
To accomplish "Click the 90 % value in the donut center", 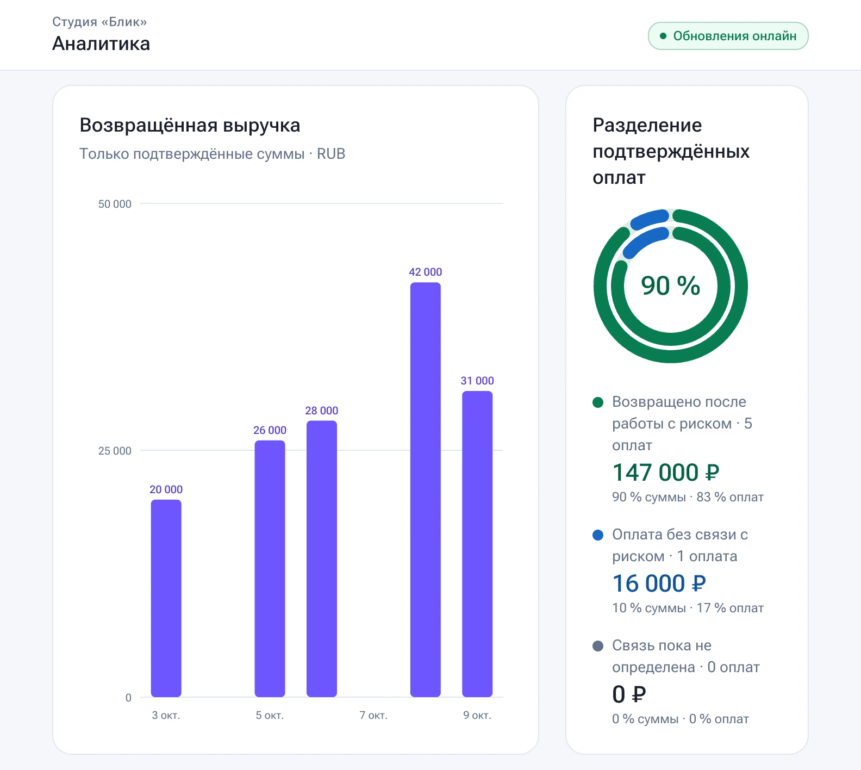I will pyautogui.click(x=671, y=286).
